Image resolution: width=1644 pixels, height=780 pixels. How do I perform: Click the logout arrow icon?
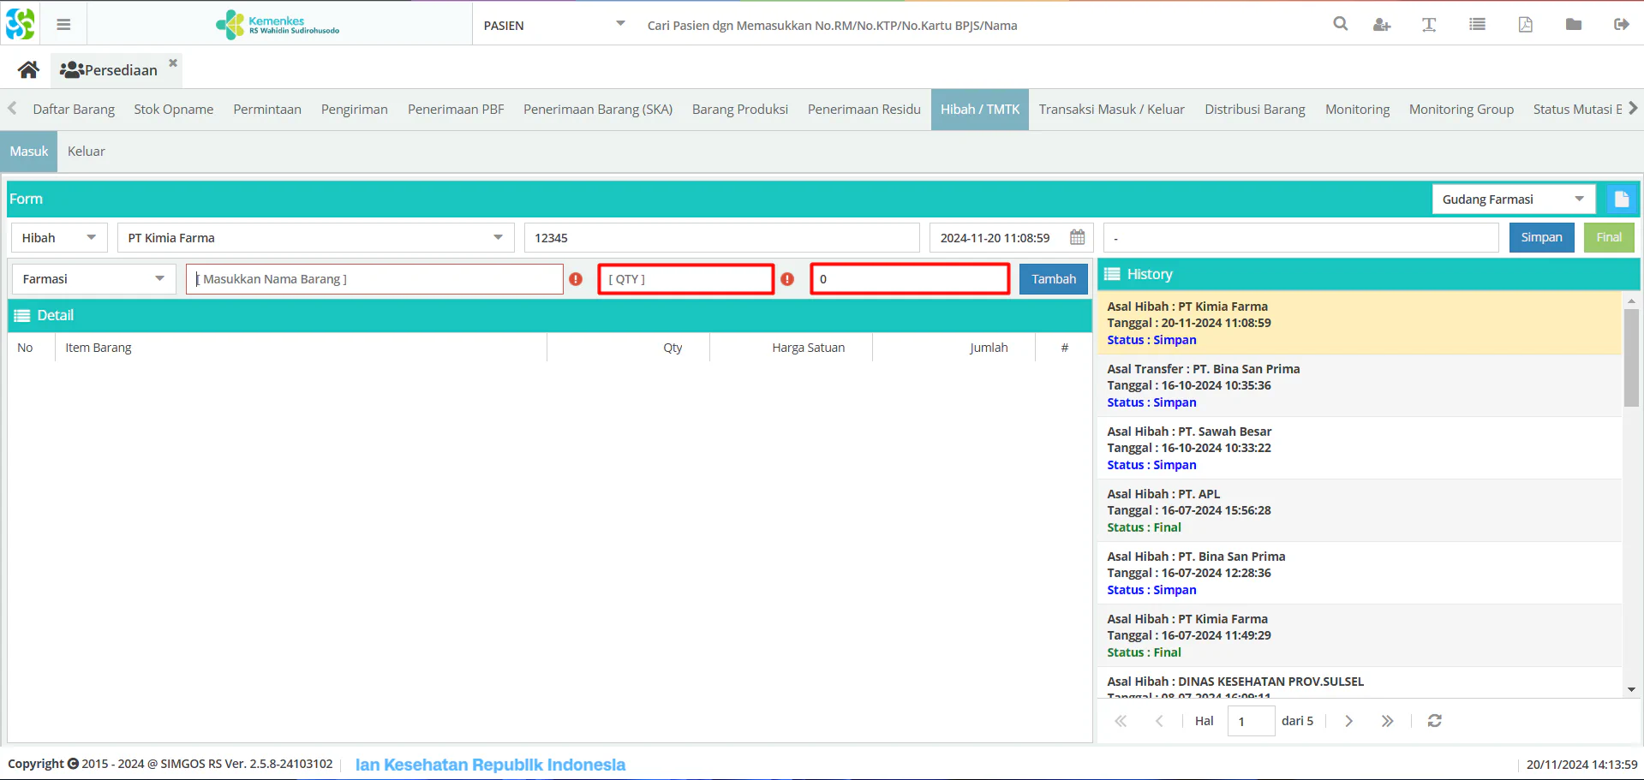coord(1621,25)
